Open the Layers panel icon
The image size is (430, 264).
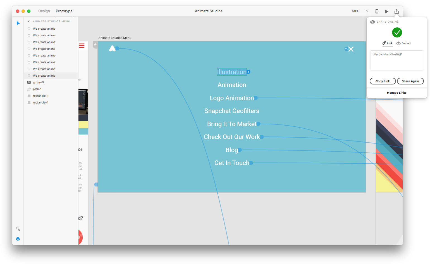[18, 239]
